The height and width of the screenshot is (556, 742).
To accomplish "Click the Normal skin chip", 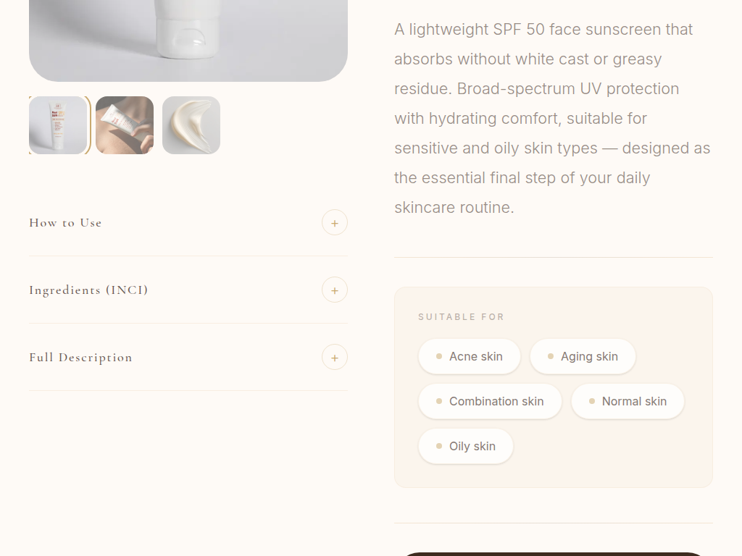I will click(628, 401).
